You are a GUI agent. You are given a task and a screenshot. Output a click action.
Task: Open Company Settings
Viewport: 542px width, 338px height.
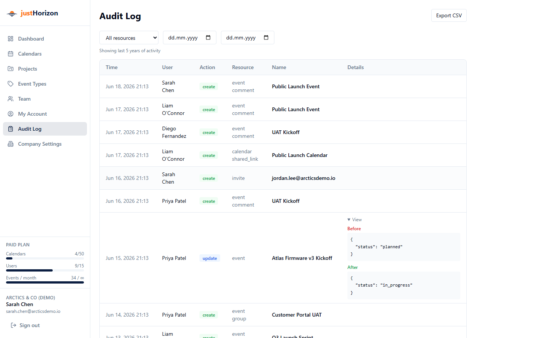(45, 144)
